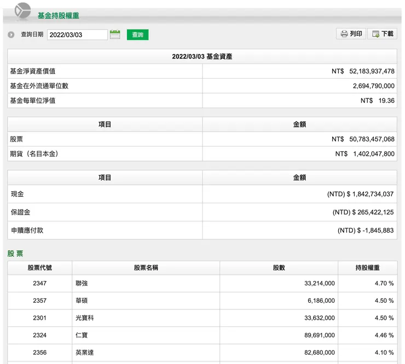Select stock code 2357
The width and height of the screenshot is (405, 364).
(x=40, y=301)
